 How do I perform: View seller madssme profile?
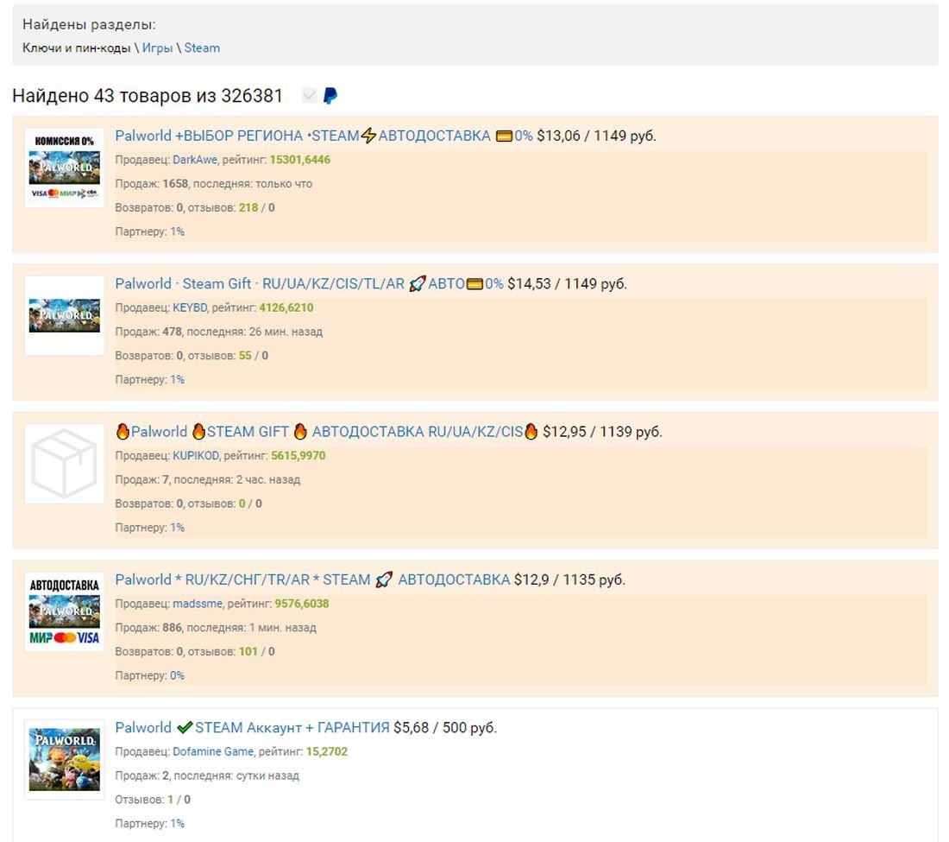(x=198, y=604)
